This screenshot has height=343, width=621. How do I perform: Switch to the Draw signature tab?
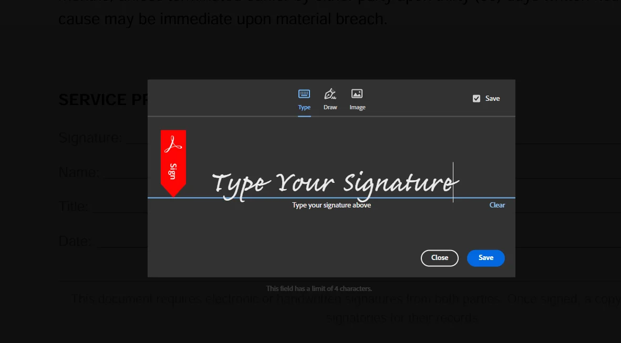tap(330, 100)
